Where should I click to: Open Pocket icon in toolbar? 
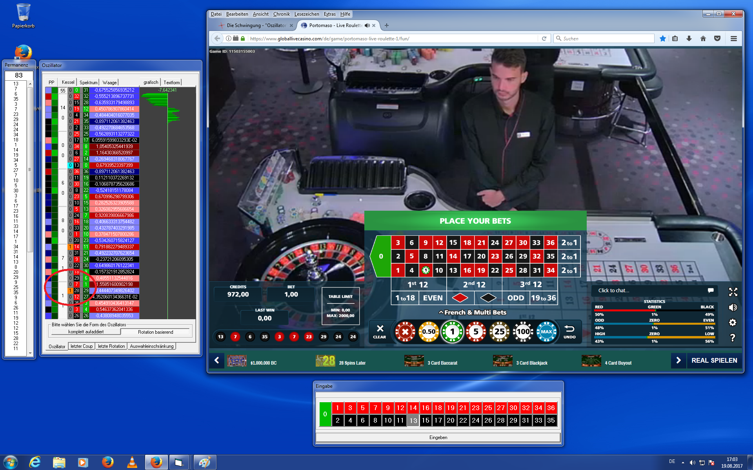pyautogui.click(x=717, y=38)
